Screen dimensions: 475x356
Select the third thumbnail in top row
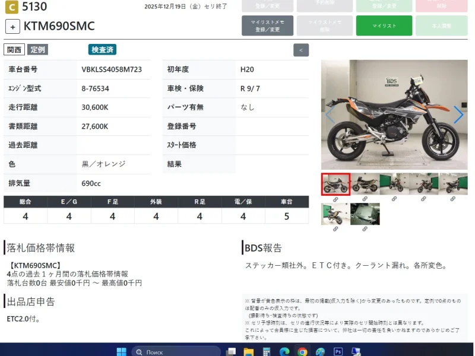tap(394, 184)
